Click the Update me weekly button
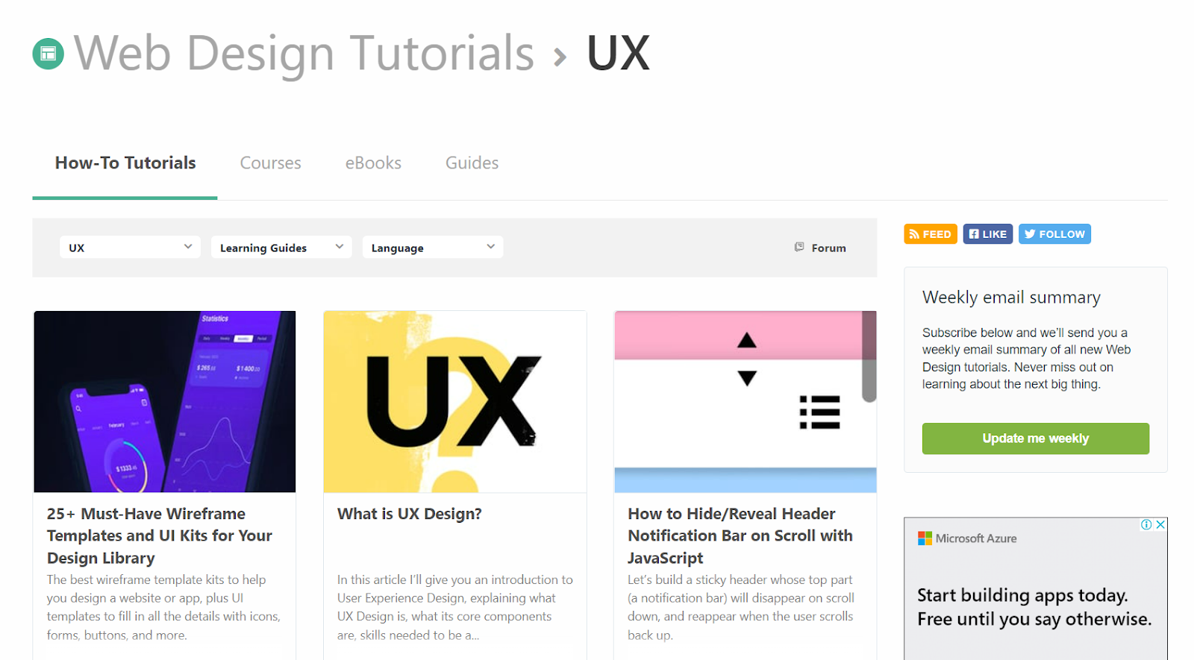The image size is (1194, 660). click(x=1035, y=439)
